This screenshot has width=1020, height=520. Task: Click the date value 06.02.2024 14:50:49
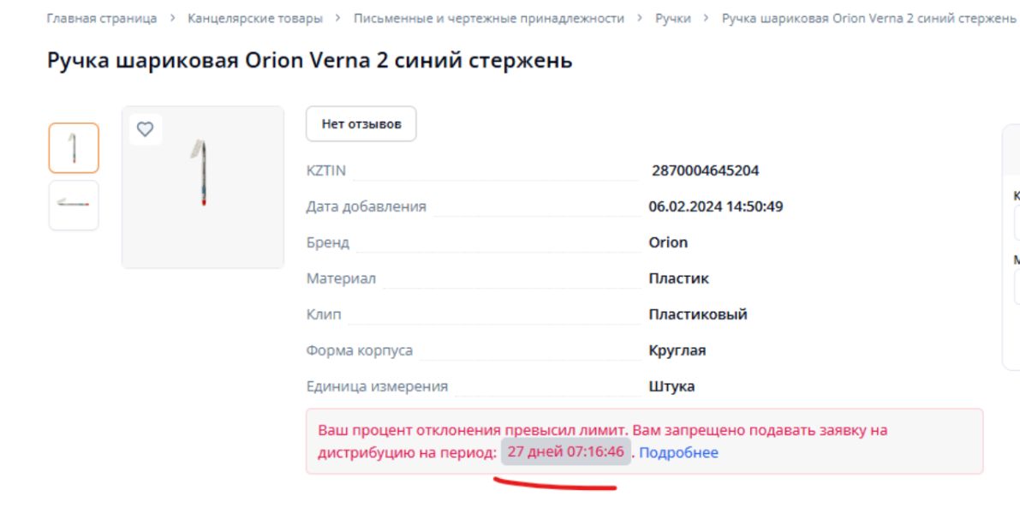716,206
